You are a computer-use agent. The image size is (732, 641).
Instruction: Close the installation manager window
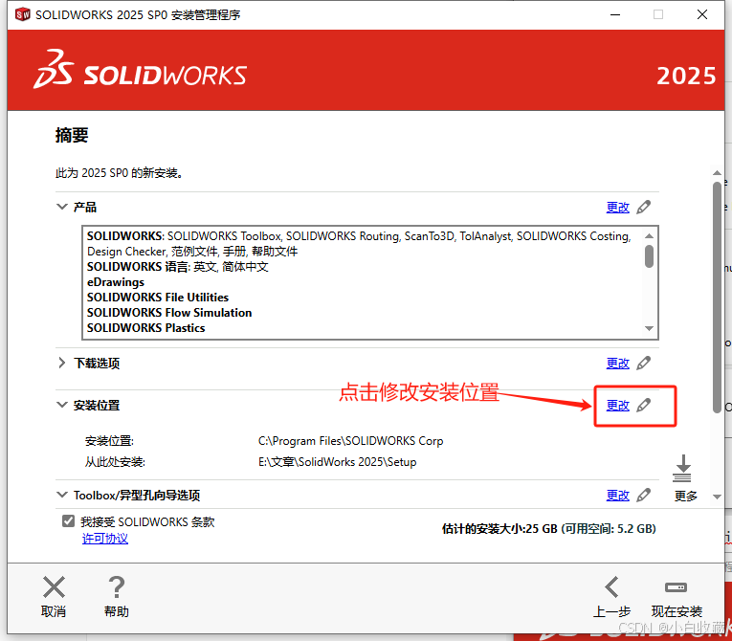(x=702, y=14)
